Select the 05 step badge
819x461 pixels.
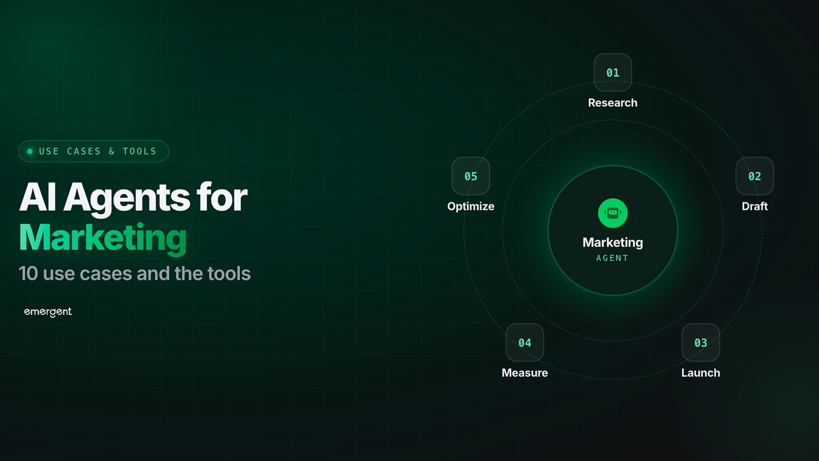click(x=470, y=176)
